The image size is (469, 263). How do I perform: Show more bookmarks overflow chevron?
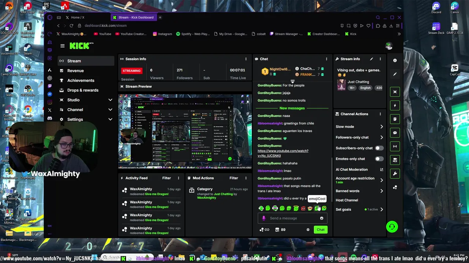coord(399,34)
